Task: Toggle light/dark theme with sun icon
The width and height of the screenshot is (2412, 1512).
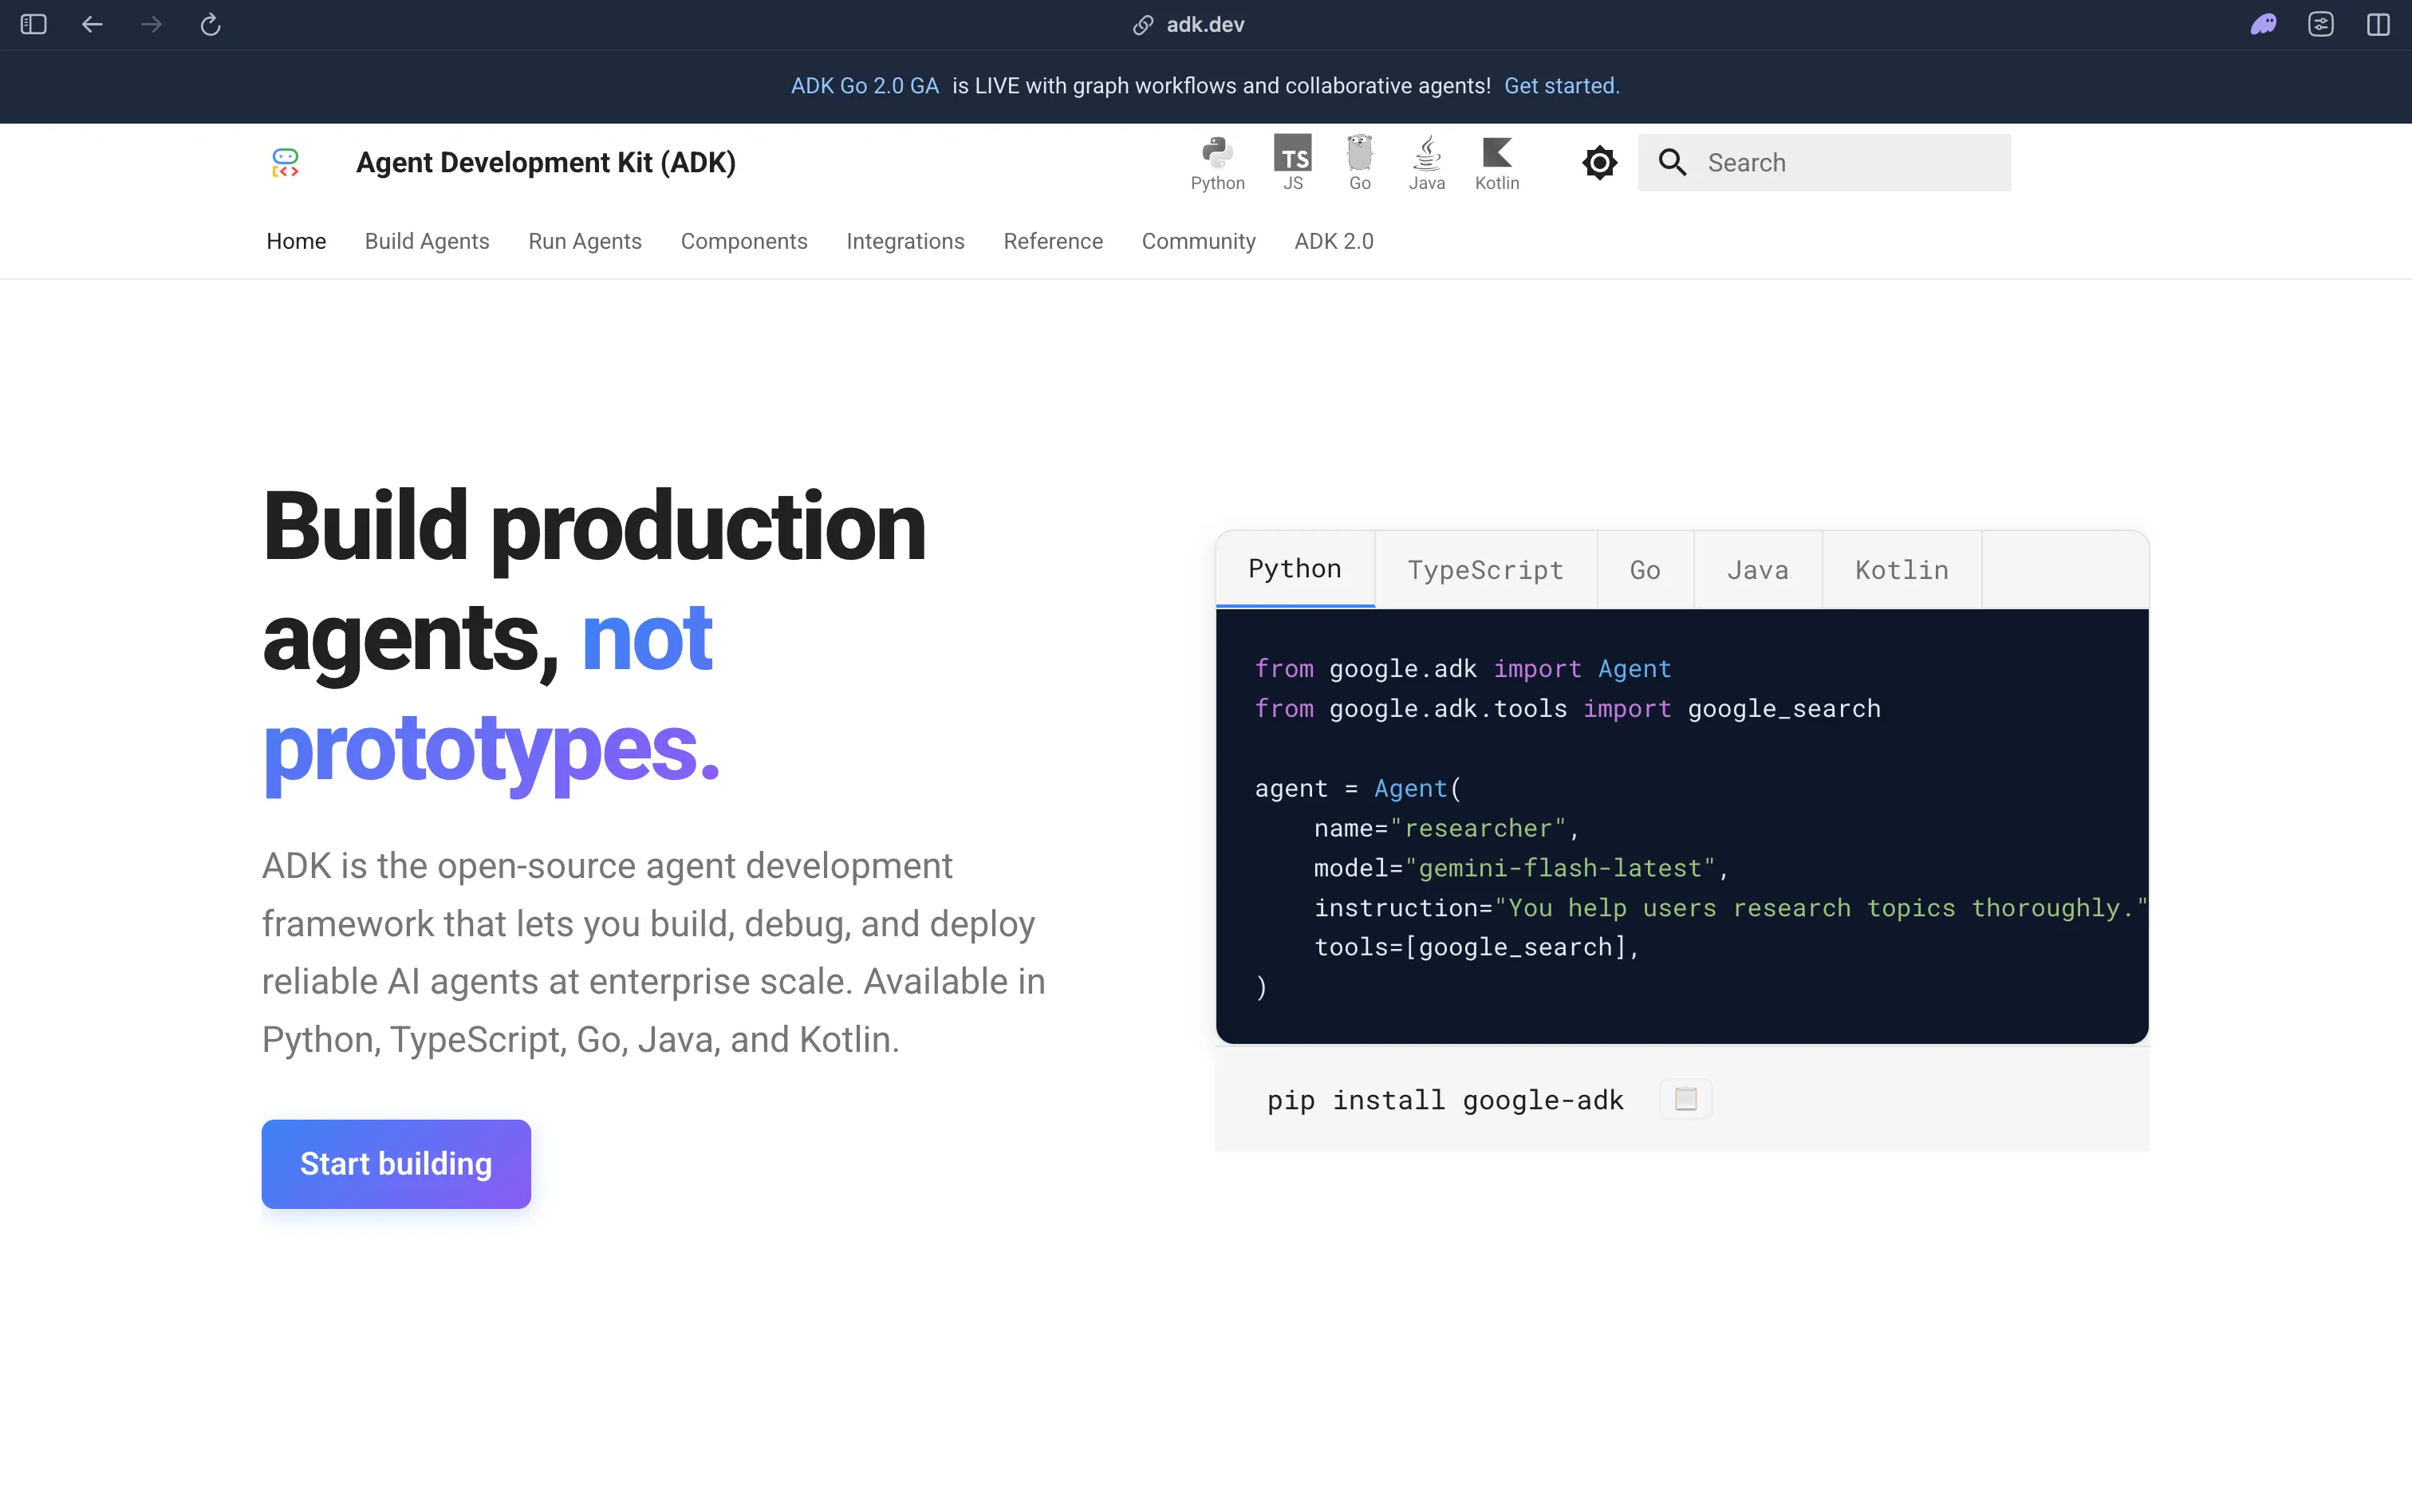Action: click(1599, 162)
